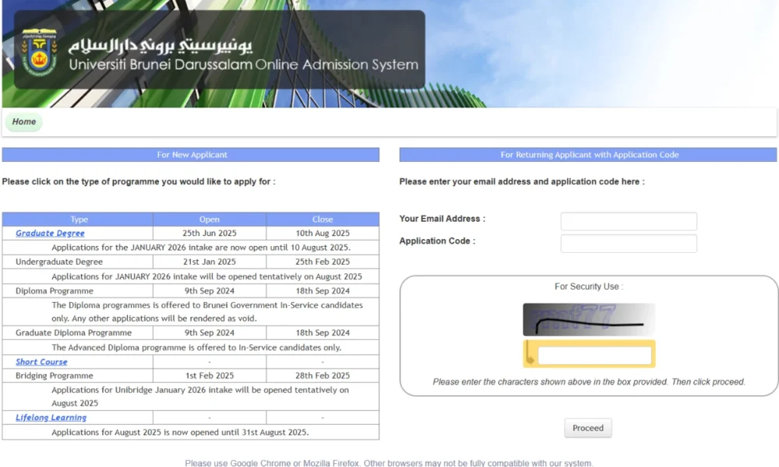The height and width of the screenshot is (467, 779).
Task: Select the Diploma Programme row label
Action: [55, 291]
